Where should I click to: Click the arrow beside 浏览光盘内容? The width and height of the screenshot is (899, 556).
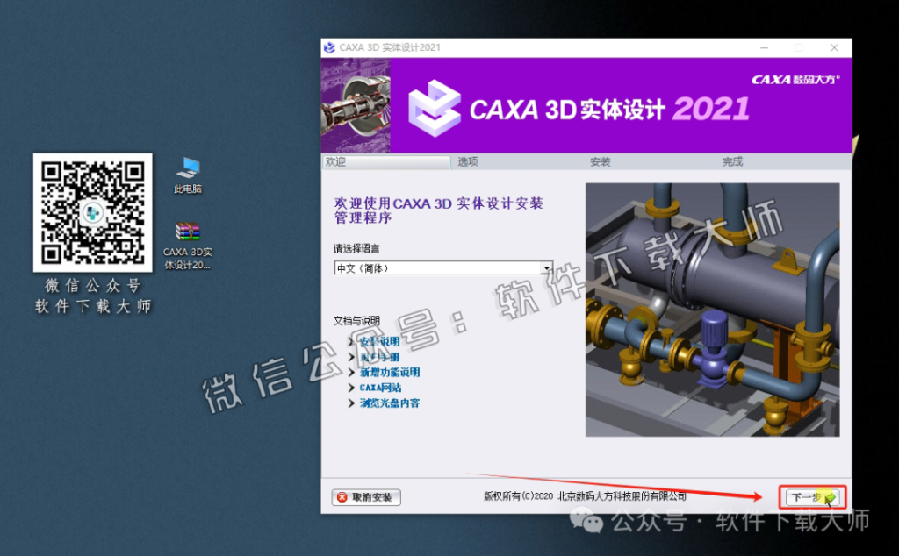point(351,403)
